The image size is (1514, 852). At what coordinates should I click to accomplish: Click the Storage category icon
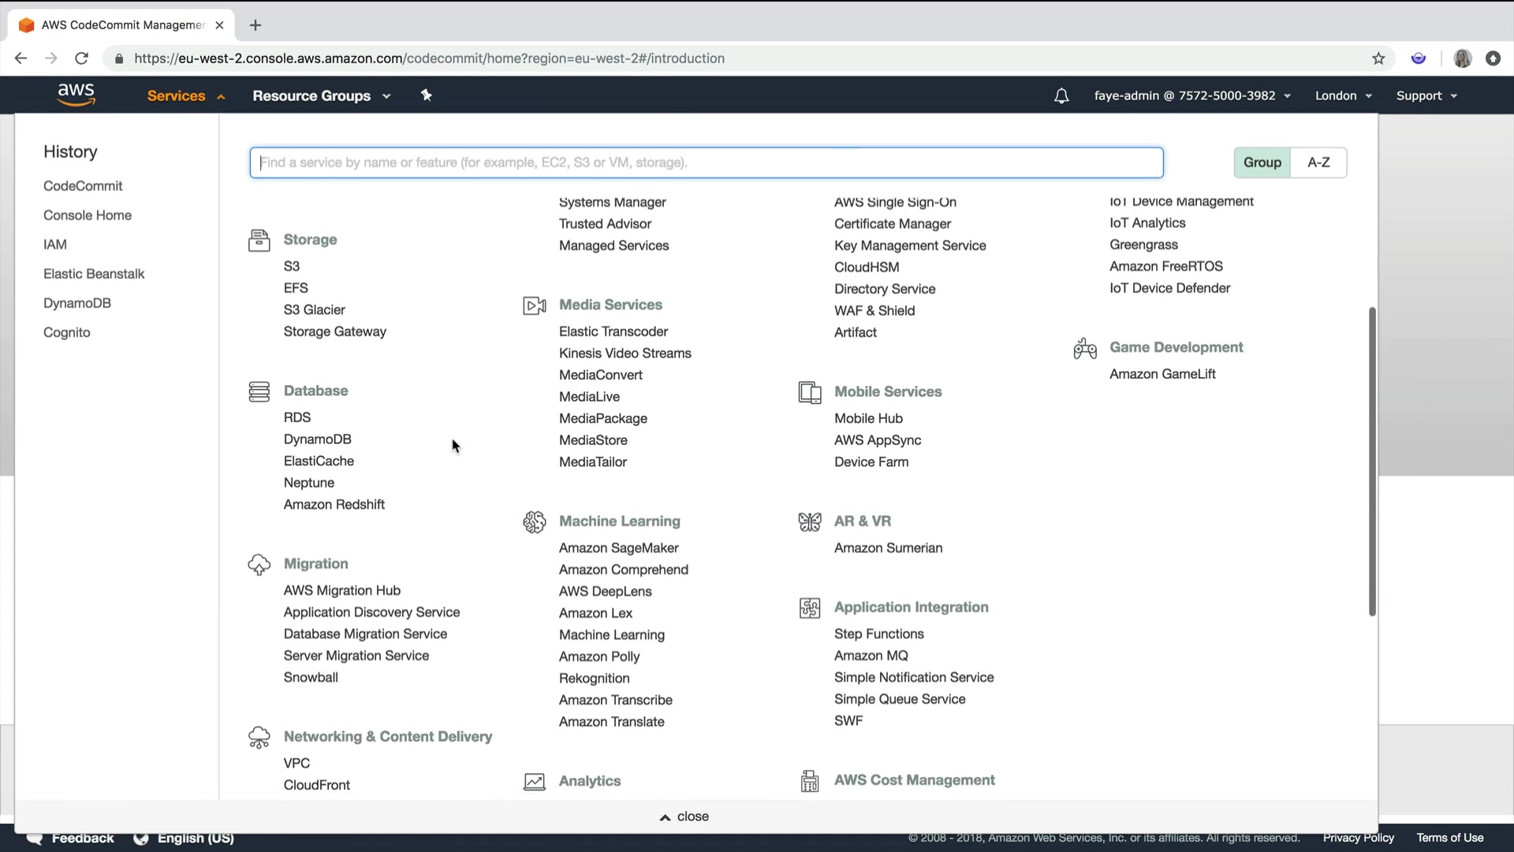click(259, 240)
